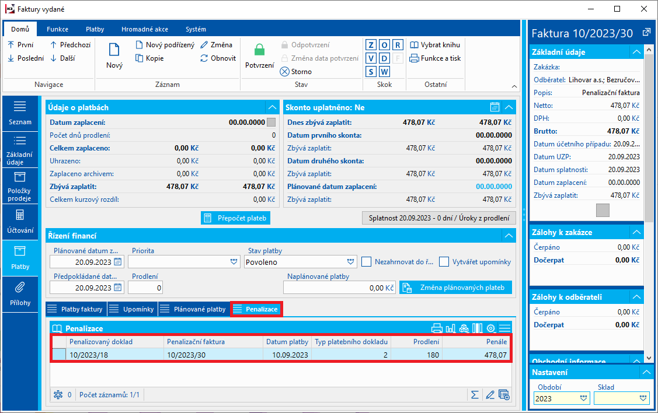
Task: Collapse Zálohy k odběrateli panel
Action: (x=636, y=297)
